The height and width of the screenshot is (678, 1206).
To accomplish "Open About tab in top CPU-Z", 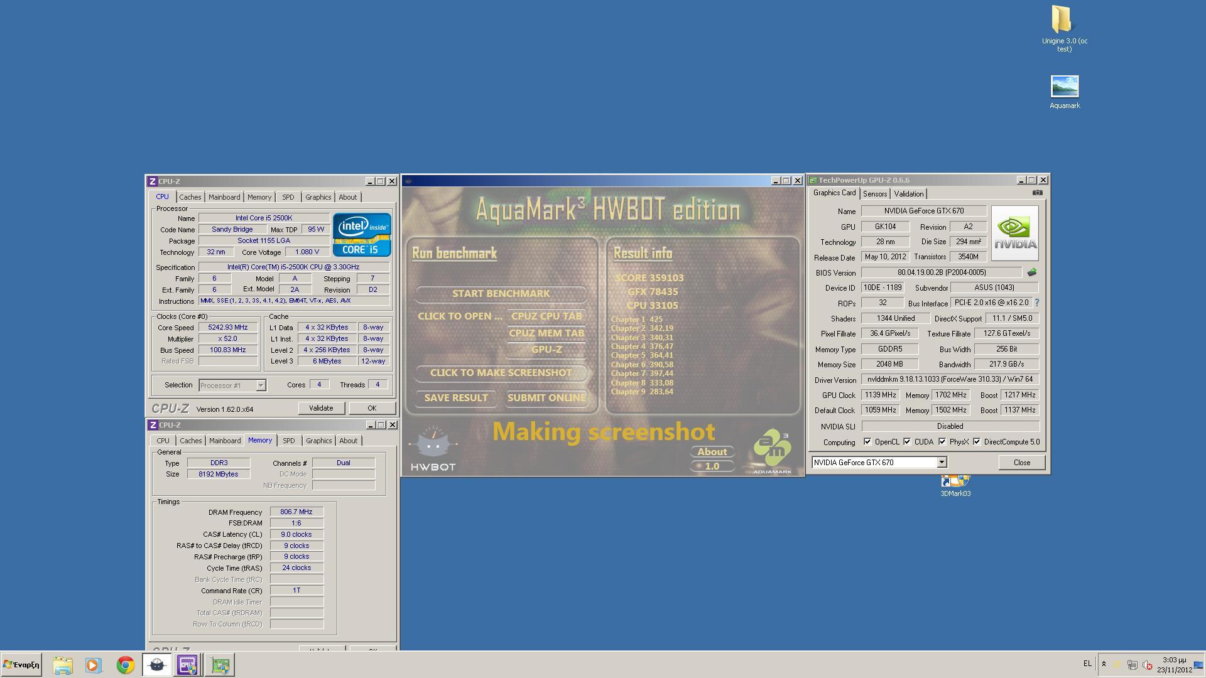I will tap(347, 197).
